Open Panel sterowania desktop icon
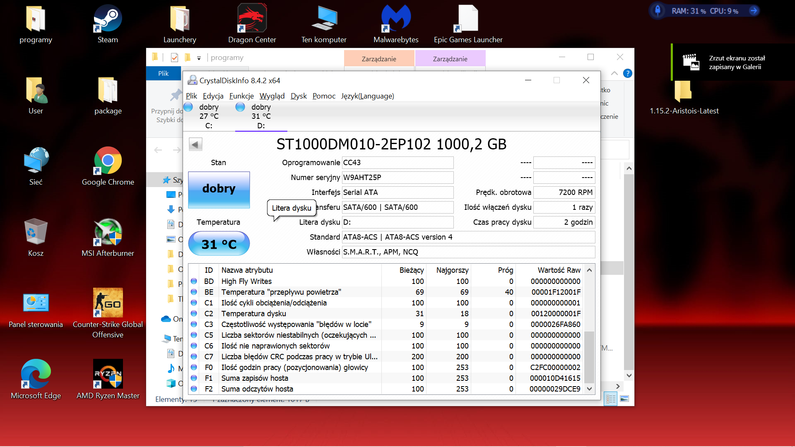Viewport: 795px width, 447px height. point(36,310)
